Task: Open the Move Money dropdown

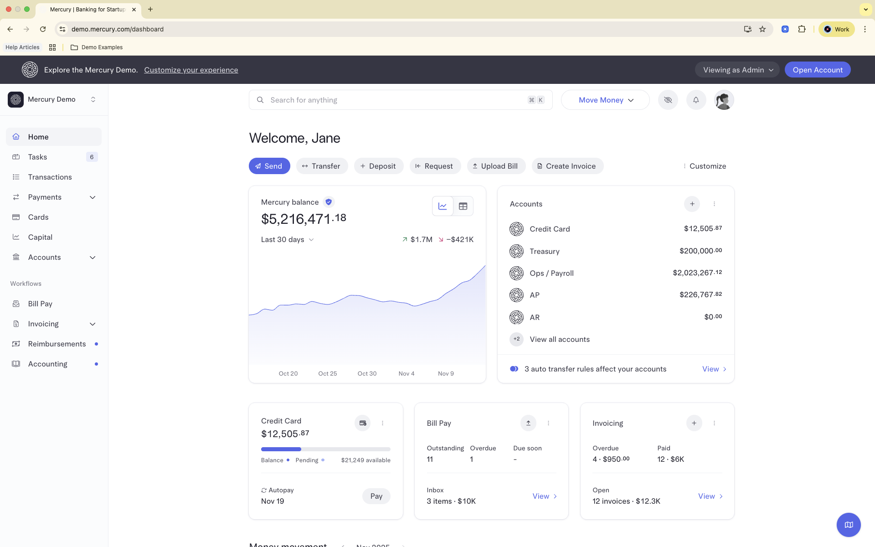Action: [605, 100]
